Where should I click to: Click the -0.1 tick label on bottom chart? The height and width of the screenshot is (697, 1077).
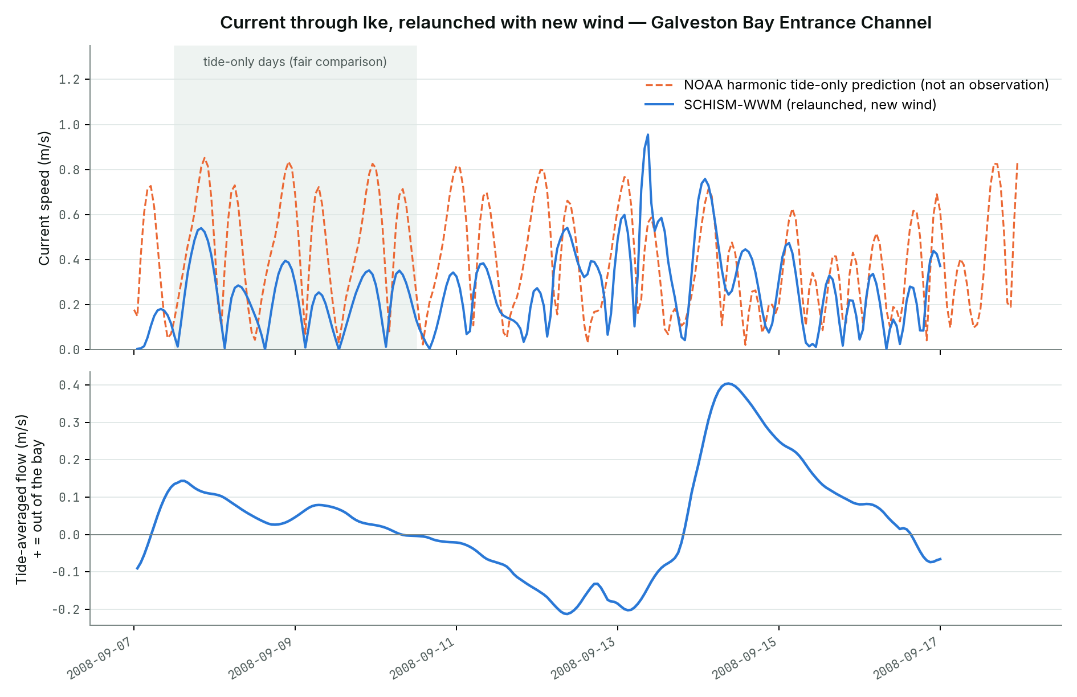pyautogui.click(x=66, y=572)
